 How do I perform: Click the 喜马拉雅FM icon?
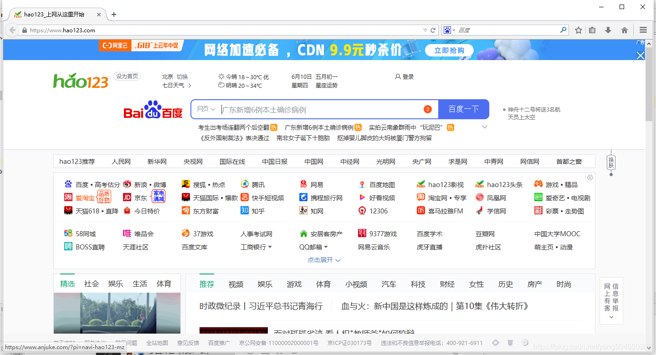tap(421, 211)
